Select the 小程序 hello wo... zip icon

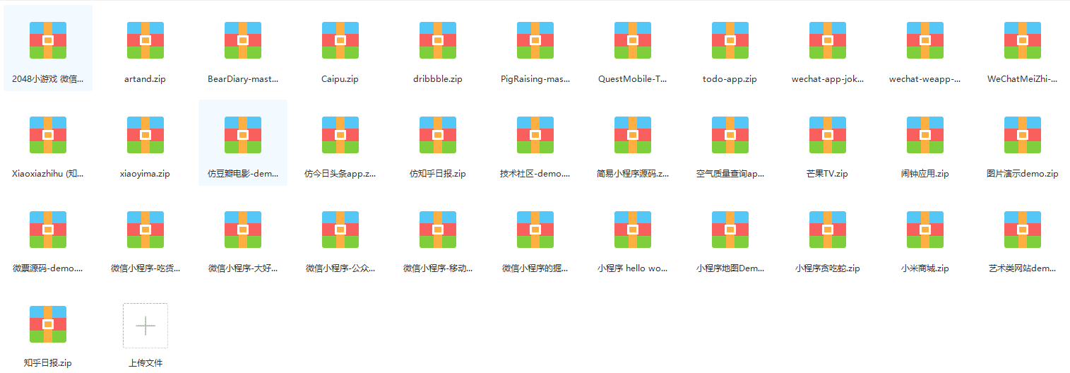click(633, 229)
